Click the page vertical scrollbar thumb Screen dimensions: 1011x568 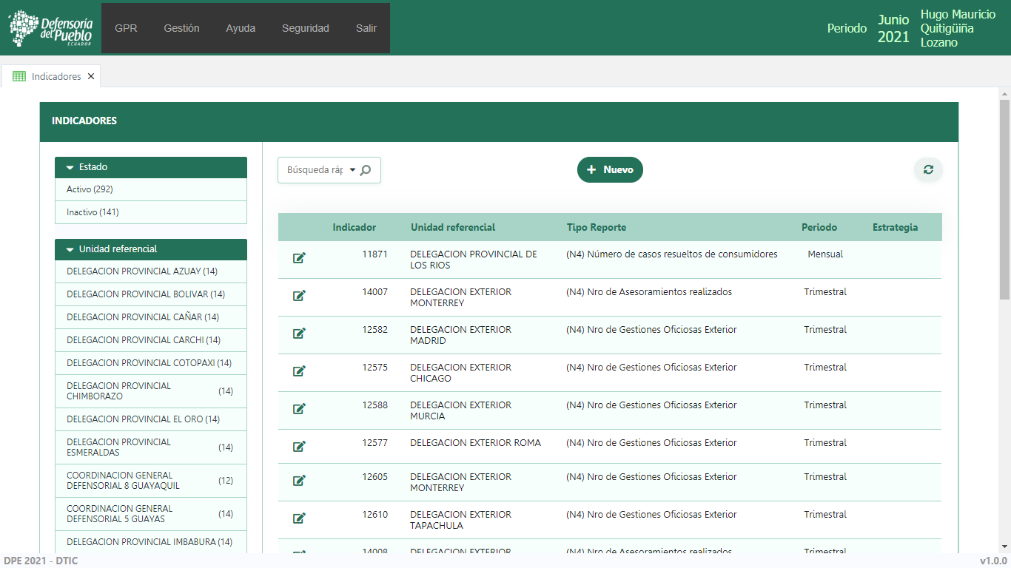pyautogui.click(x=1004, y=200)
